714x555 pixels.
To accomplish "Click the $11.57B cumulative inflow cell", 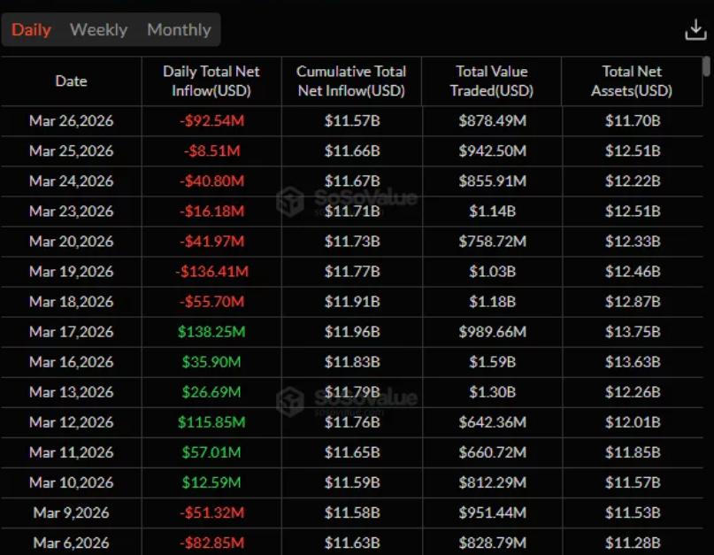I will 351,121.
